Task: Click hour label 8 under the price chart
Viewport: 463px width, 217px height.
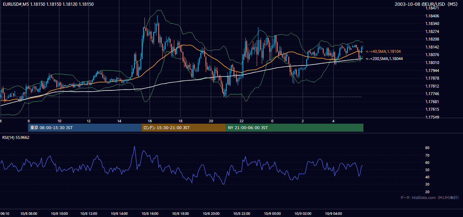Action: 29,121
